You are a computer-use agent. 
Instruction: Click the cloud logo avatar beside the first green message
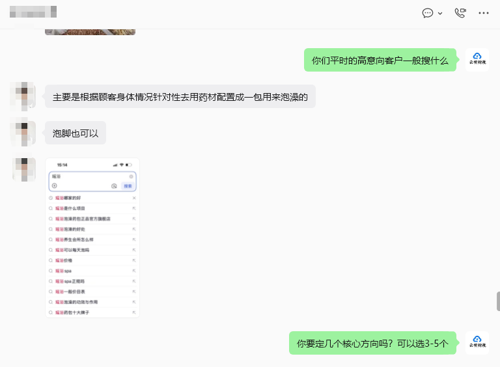point(477,60)
